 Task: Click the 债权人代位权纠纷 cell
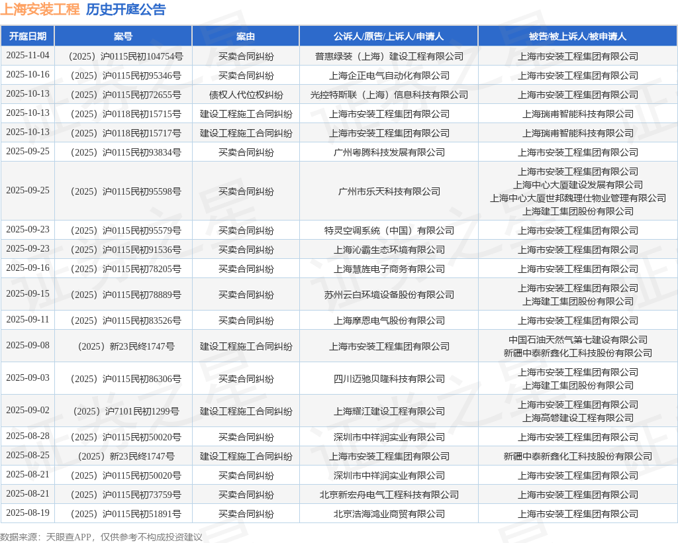(x=246, y=95)
